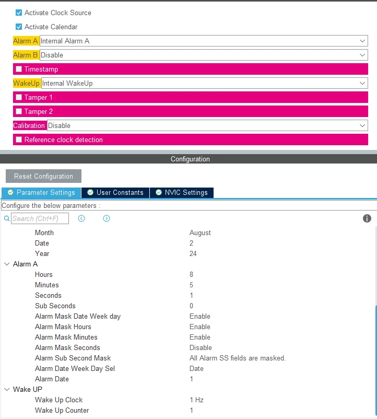Go to previous search result arrow
Image resolution: width=377 pixels, height=419 pixels.
[x=81, y=218]
